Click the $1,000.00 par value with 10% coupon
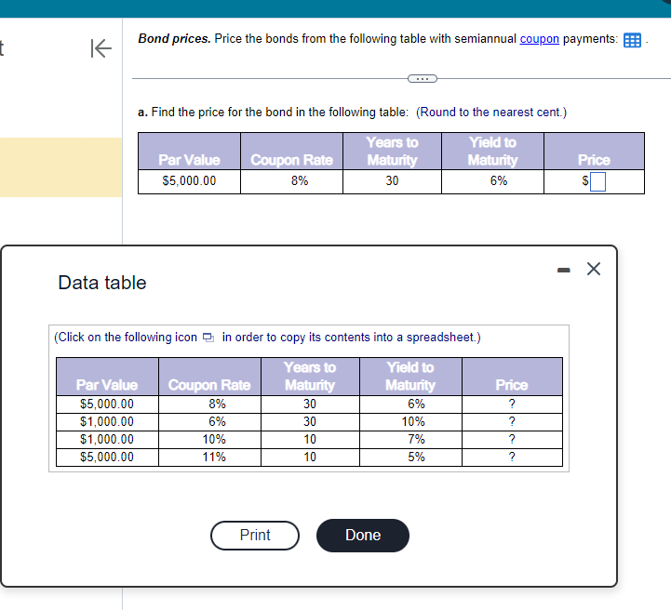The height and width of the screenshot is (610, 671). pyautogui.click(x=107, y=440)
